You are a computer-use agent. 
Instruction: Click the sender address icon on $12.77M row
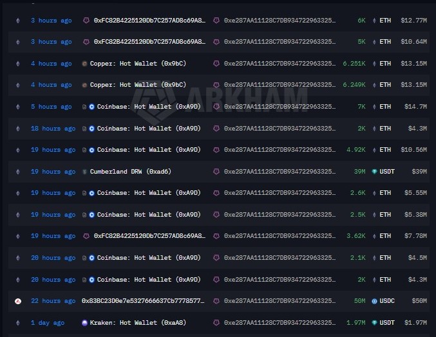click(86, 21)
